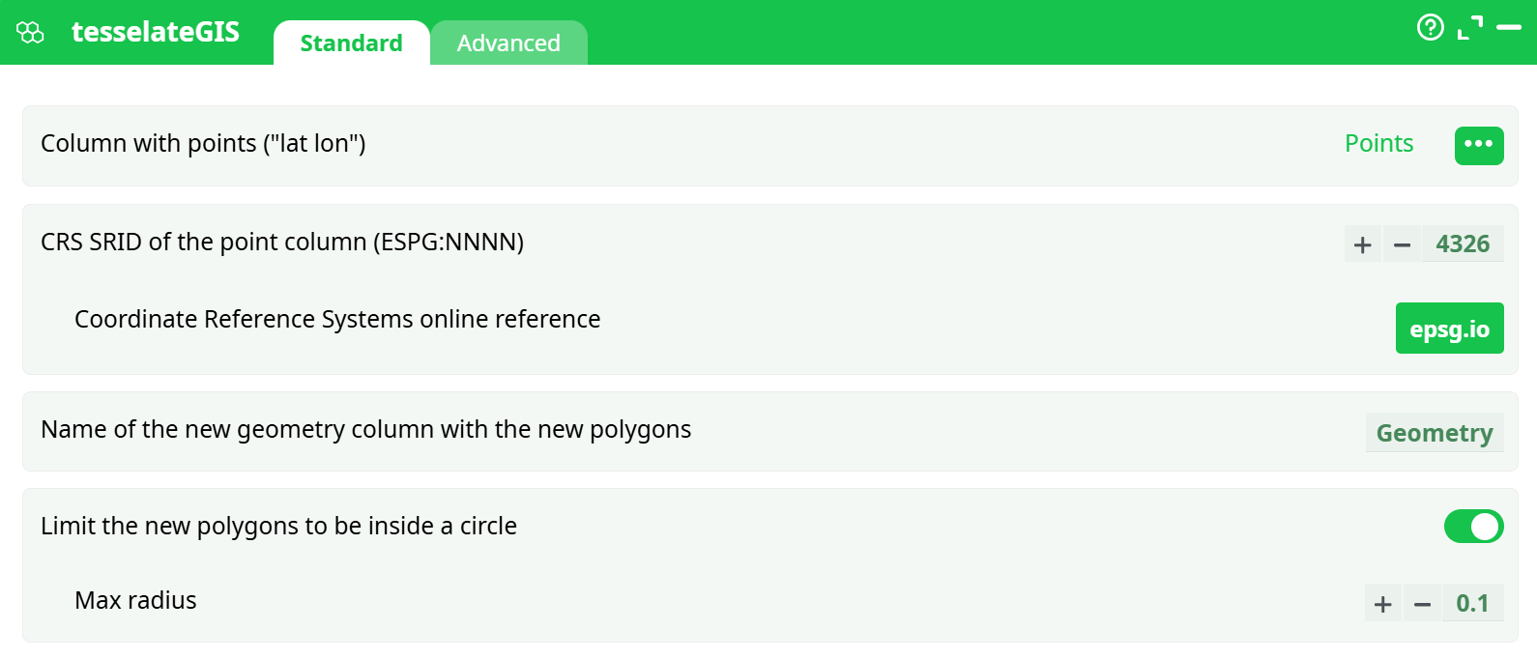1537x659 pixels.
Task: Switch to the Advanced tab
Action: point(508,43)
